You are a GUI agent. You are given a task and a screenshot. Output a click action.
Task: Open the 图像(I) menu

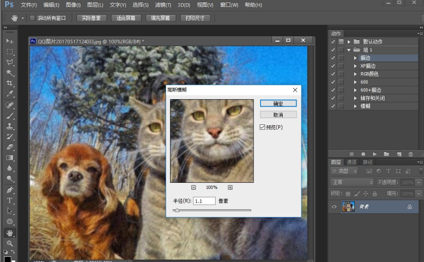73,5
